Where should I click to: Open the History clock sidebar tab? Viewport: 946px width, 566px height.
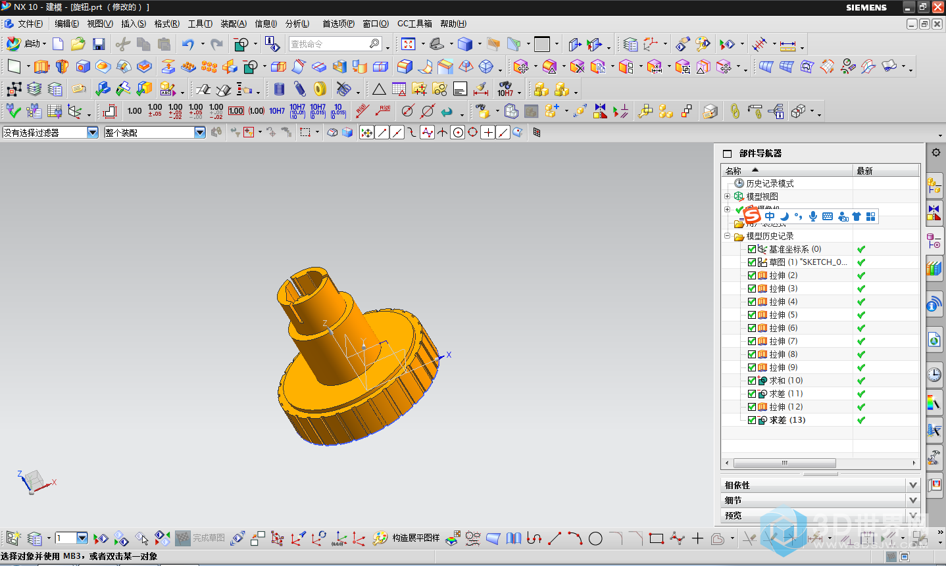coord(934,375)
